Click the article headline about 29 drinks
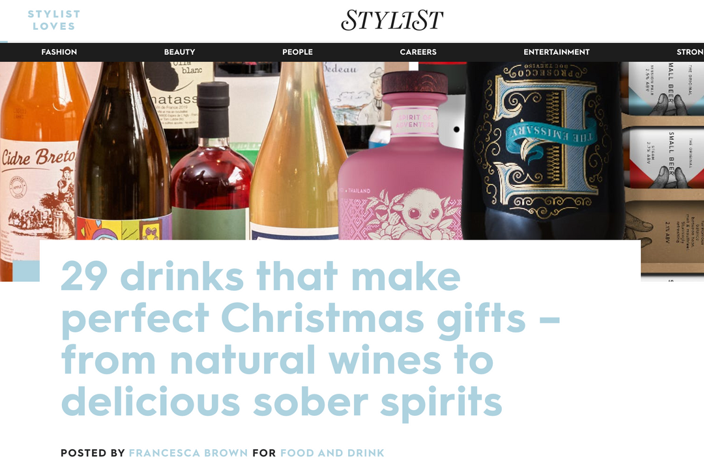 click(310, 339)
